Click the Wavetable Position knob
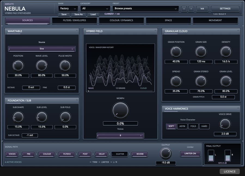Screen dimensions: 245x176 coord(18,66)
